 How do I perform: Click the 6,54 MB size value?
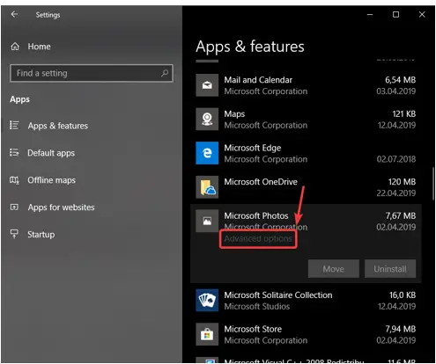(401, 80)
